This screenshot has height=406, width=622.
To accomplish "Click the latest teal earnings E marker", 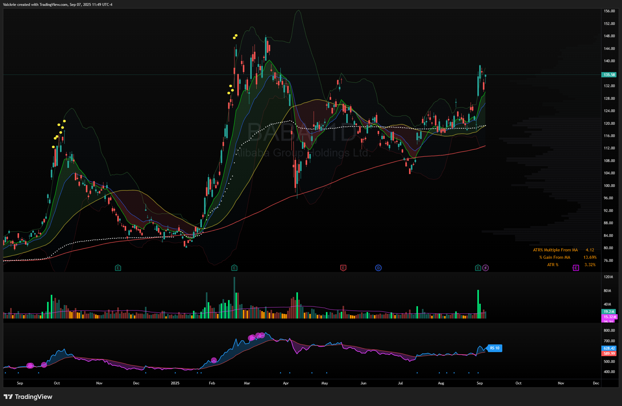I will click(x=478, y=268).
